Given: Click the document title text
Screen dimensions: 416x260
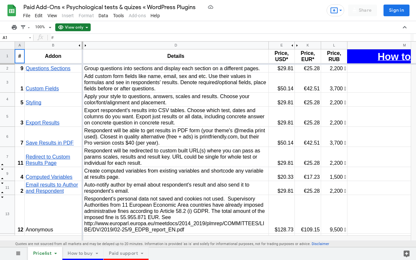Looking at the screenshot, I should 110,7.
